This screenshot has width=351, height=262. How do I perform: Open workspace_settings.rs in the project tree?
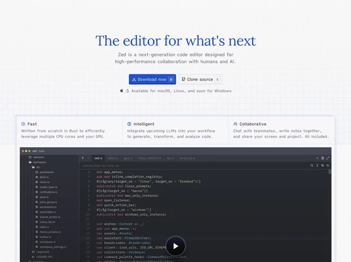(53, 247)
